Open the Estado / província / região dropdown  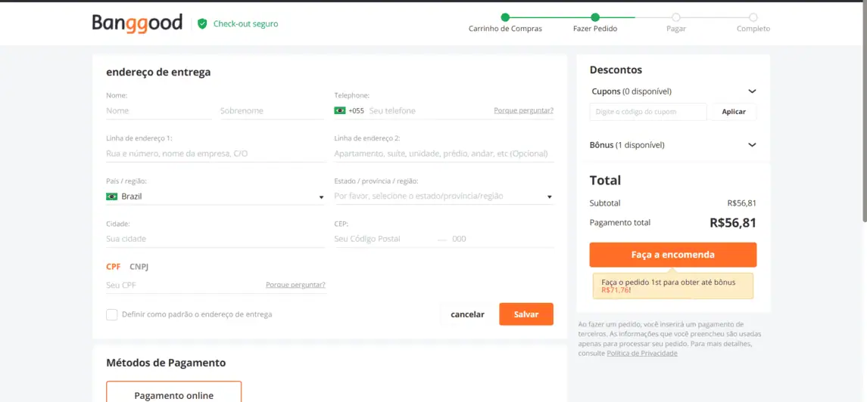pyautogui.click(x=444, y=196)
